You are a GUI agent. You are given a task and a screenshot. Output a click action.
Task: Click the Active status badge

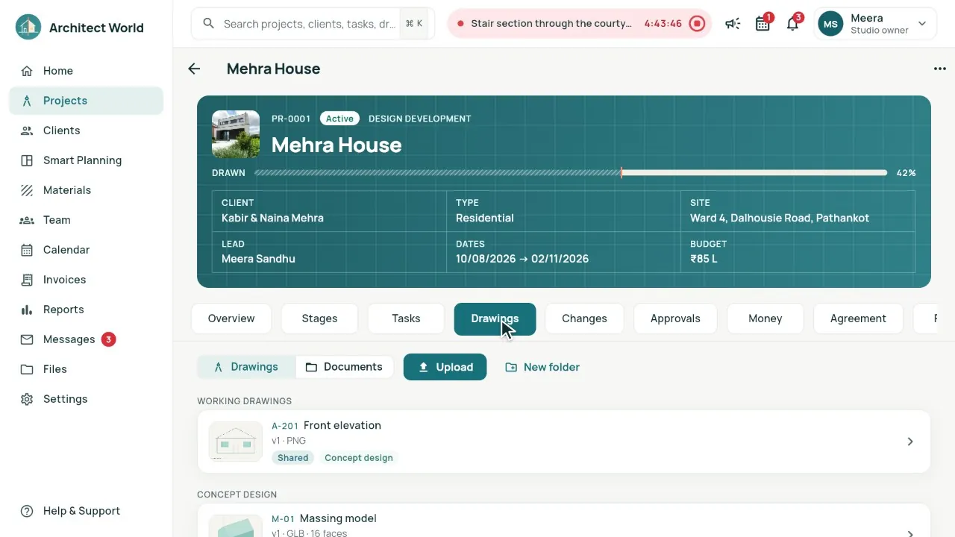tap(339, 119)
